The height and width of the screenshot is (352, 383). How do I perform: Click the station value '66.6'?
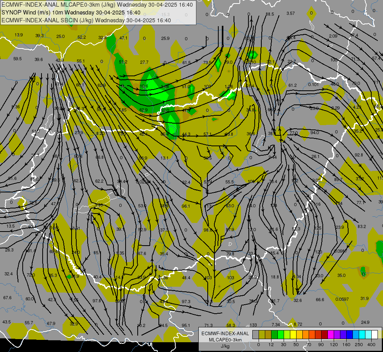(320, 300)
